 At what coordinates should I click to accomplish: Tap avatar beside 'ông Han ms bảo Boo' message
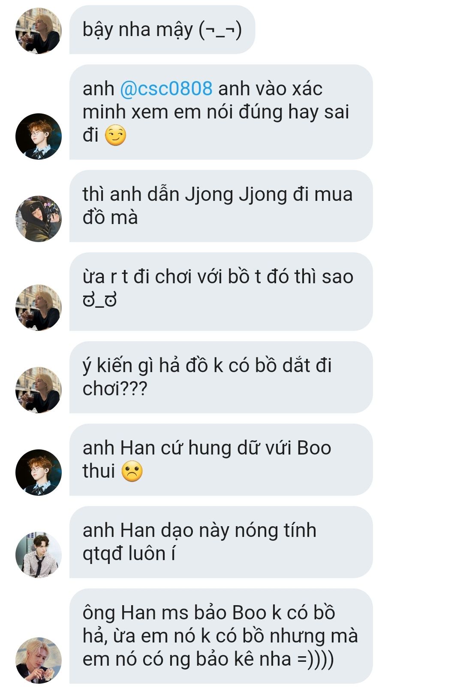39,661
